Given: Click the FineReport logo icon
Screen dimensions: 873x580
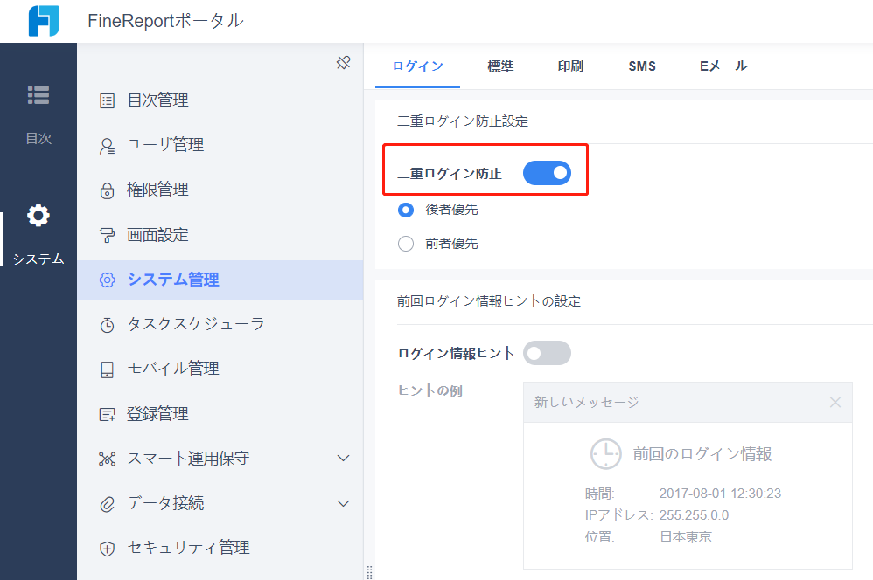Looking at the screenshot, I should pos(44,21).
